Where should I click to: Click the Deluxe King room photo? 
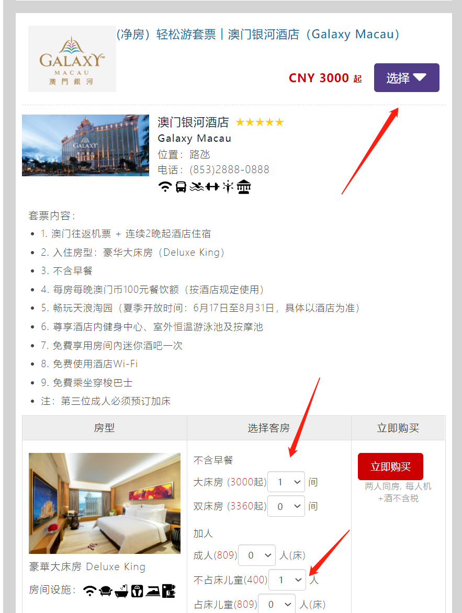[x=105, y=503]
